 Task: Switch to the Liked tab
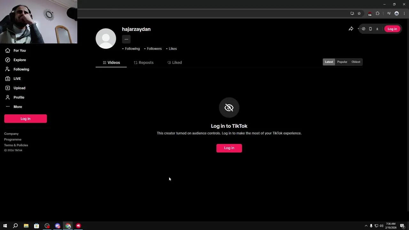174,63
